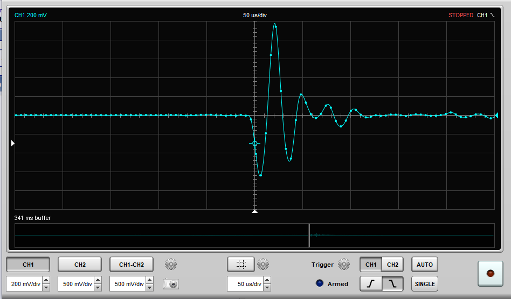Click the CH1 200 mV/div value field
The image size is (511, 299).
(24, 284)
